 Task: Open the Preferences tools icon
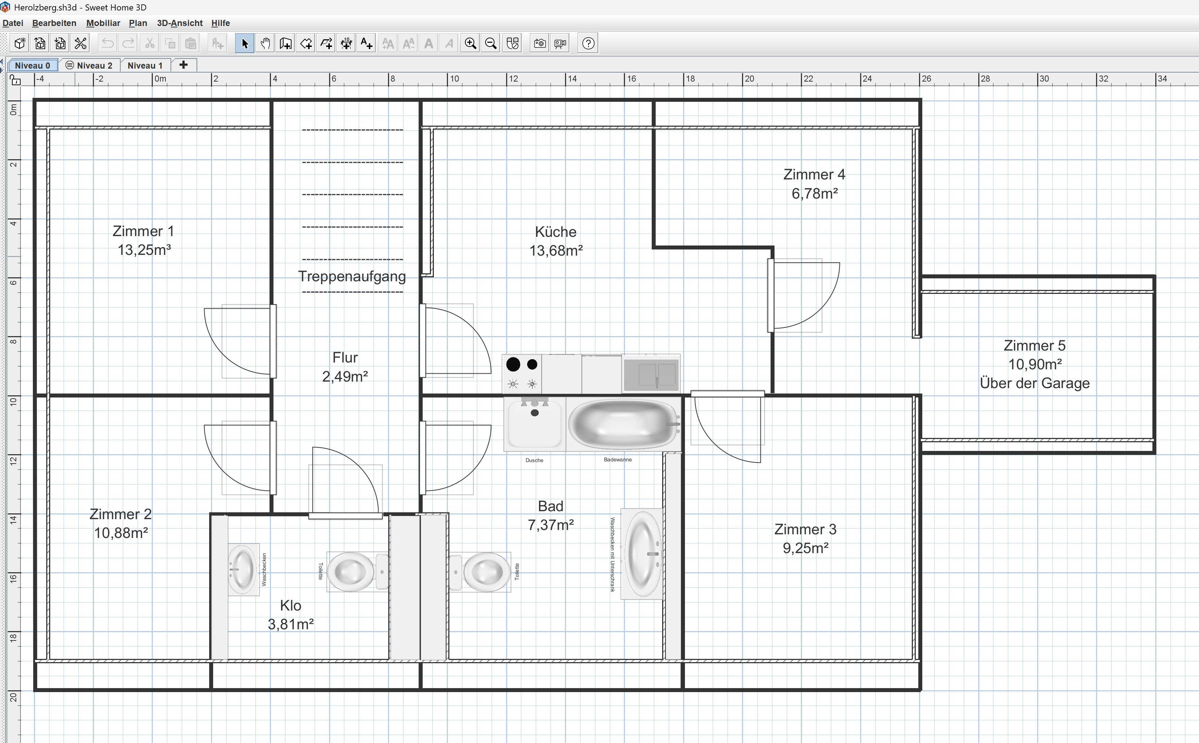[x=81, y=44]
